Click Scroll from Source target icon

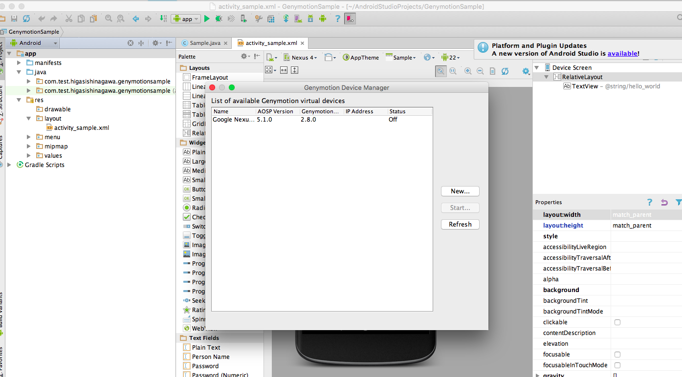[x=131, y=43]
